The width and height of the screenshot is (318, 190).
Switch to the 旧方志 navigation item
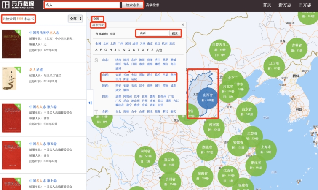click(305, 5)
